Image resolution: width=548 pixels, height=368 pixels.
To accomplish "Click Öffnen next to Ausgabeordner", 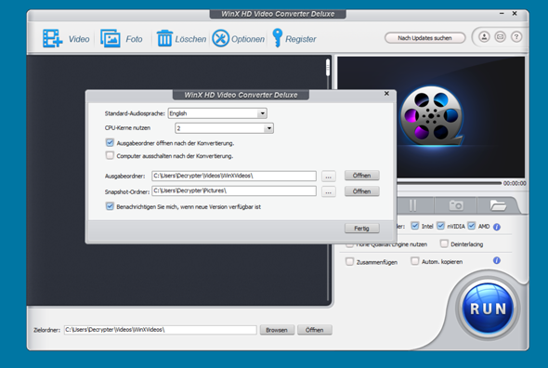I will pyautogui.click(x=361, y=176).
